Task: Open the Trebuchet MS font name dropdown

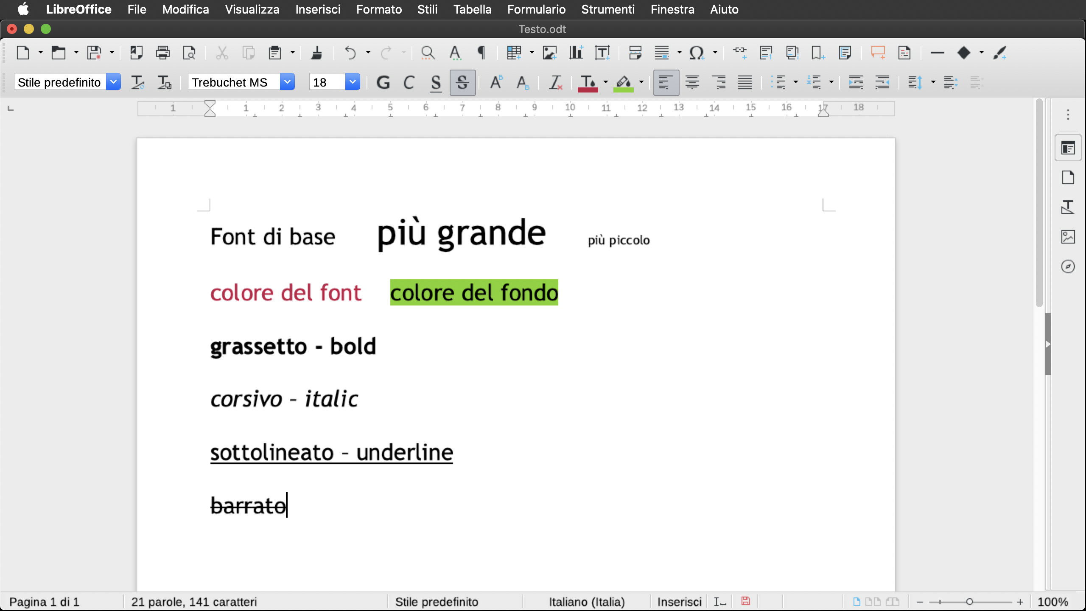Action: point(287,82)
